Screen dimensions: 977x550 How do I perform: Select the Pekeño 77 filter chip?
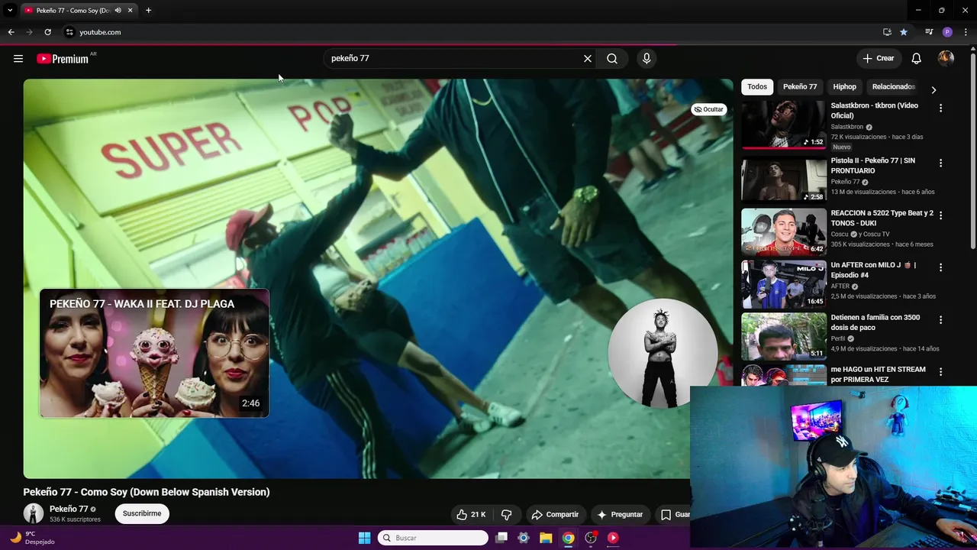point(800,86)
